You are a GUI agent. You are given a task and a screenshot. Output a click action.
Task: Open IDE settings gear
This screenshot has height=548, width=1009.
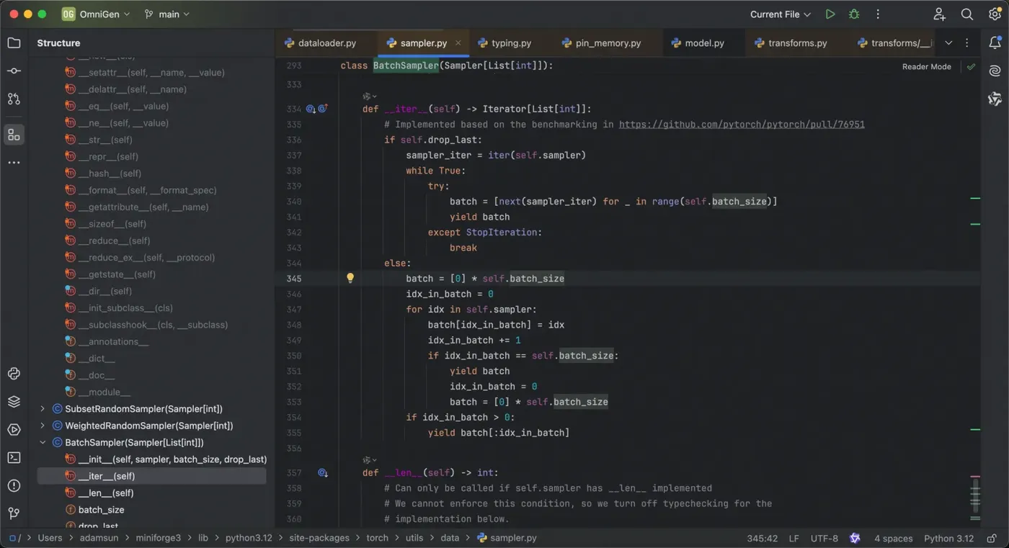coord(995,14)
